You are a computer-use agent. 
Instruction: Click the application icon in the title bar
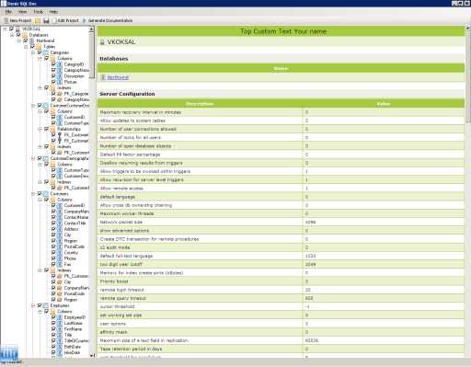(x=4, y=4)
